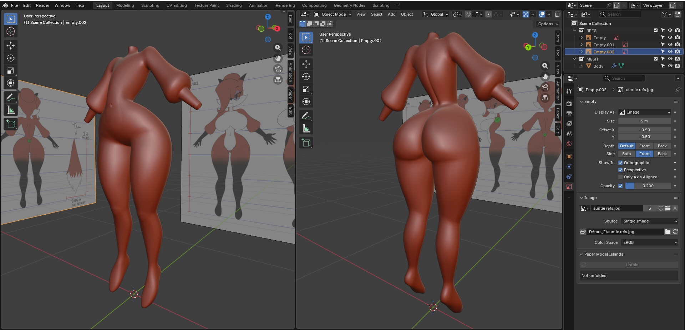Reload the auntie refs.jpg image file
685x330 pixels.
pos(675,232)
